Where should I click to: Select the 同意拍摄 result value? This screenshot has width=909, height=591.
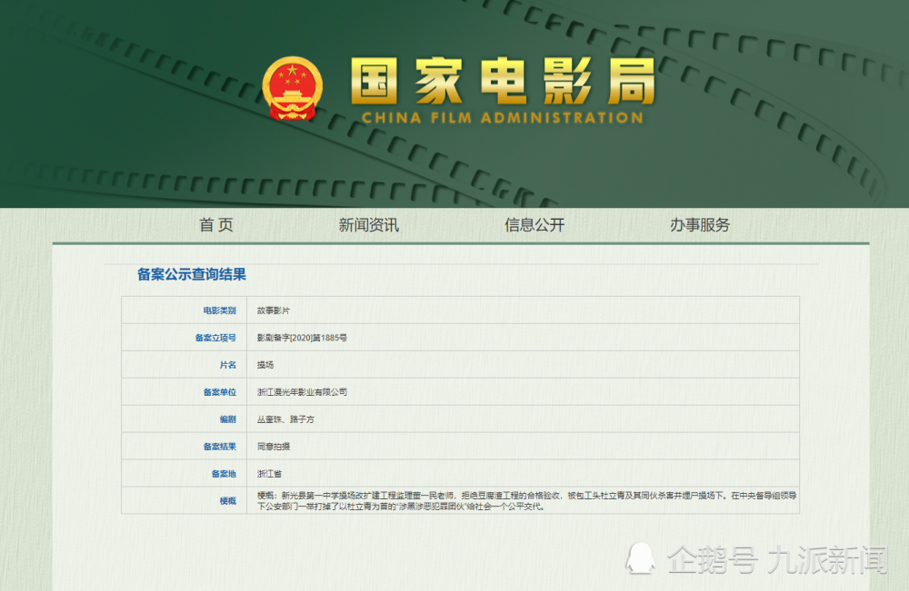click(274, 447)
